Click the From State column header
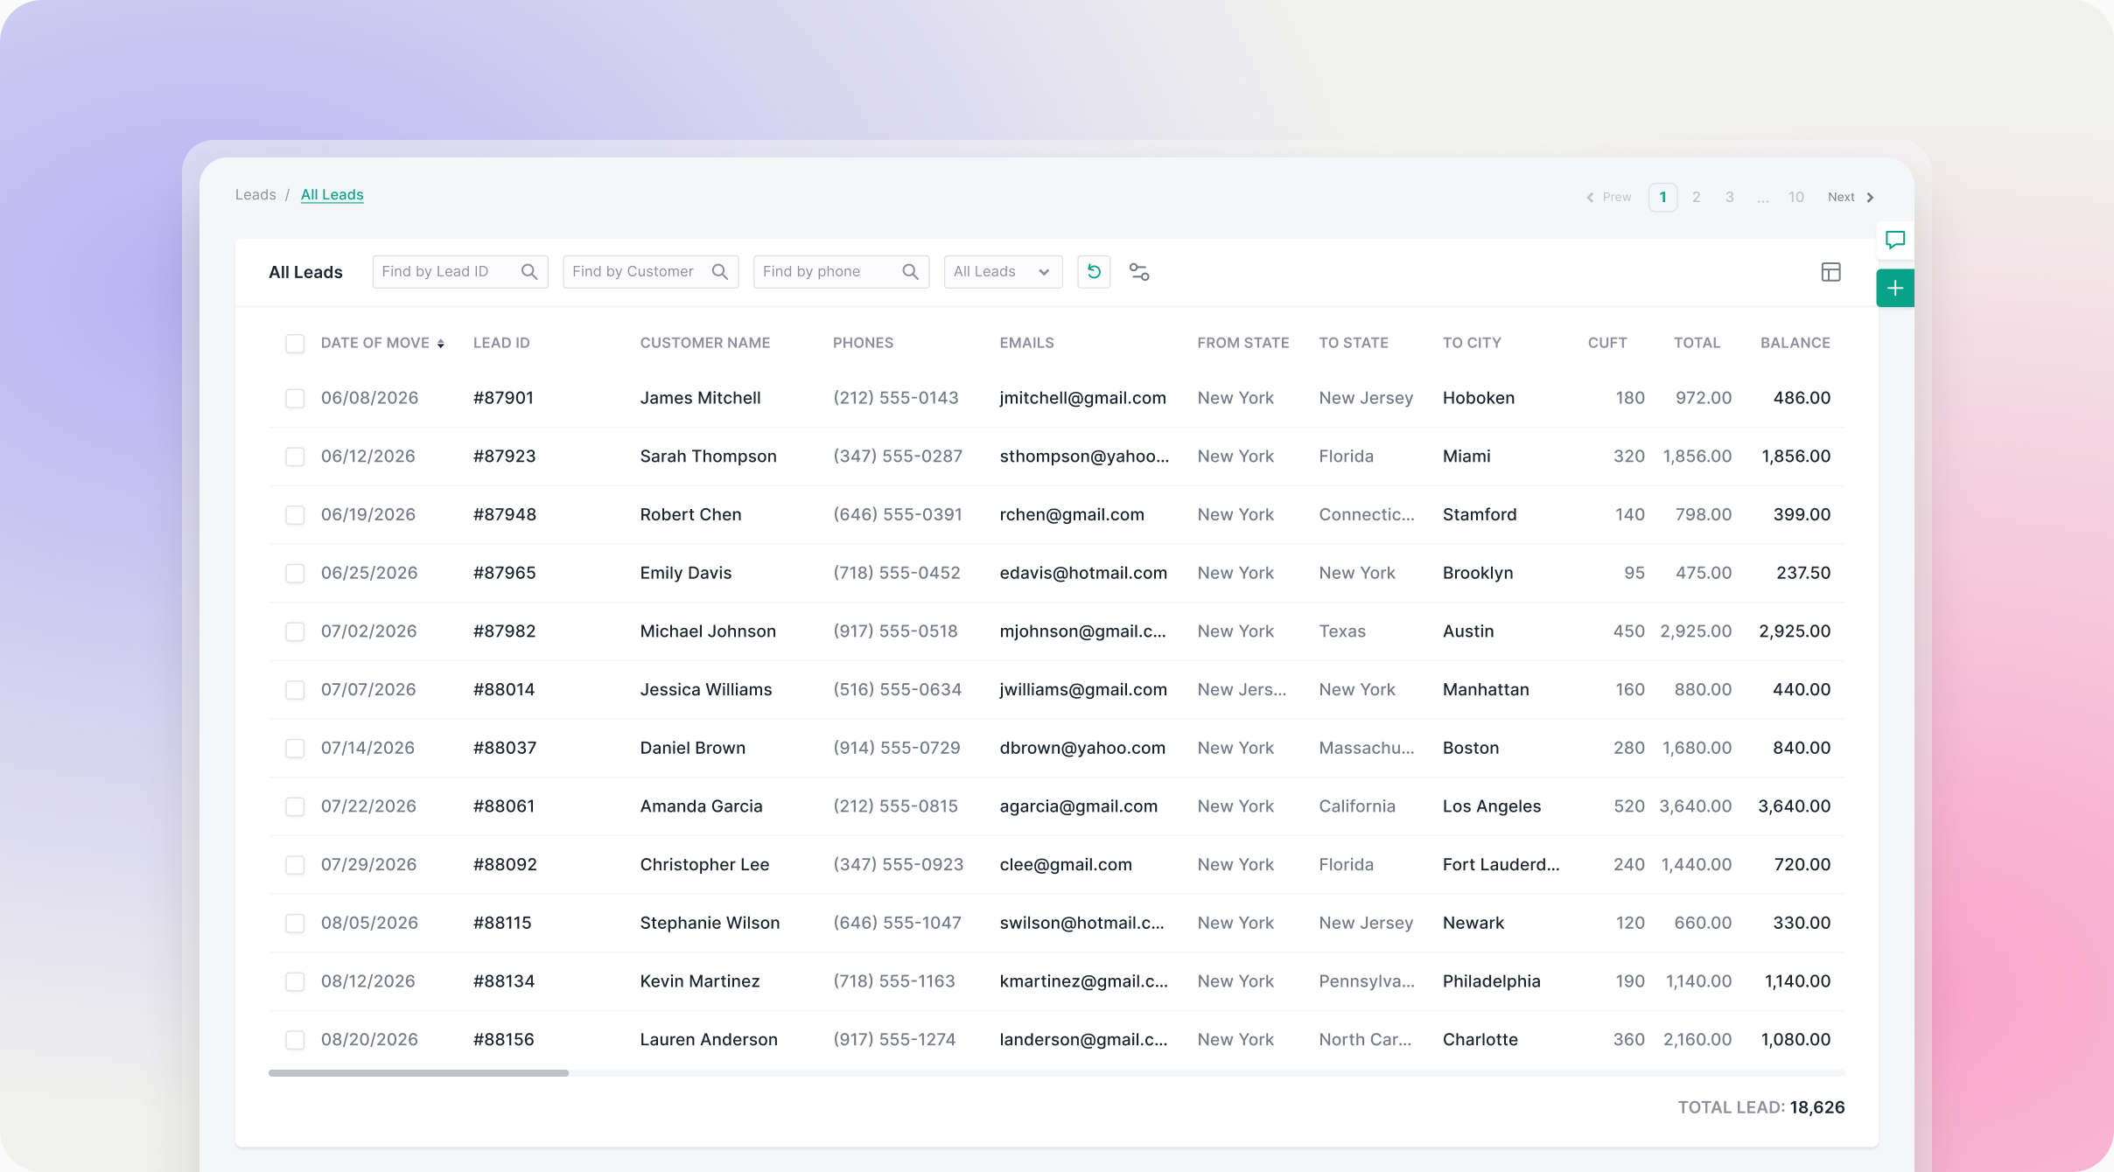2114x1172 pixels. coord(1242,343)
